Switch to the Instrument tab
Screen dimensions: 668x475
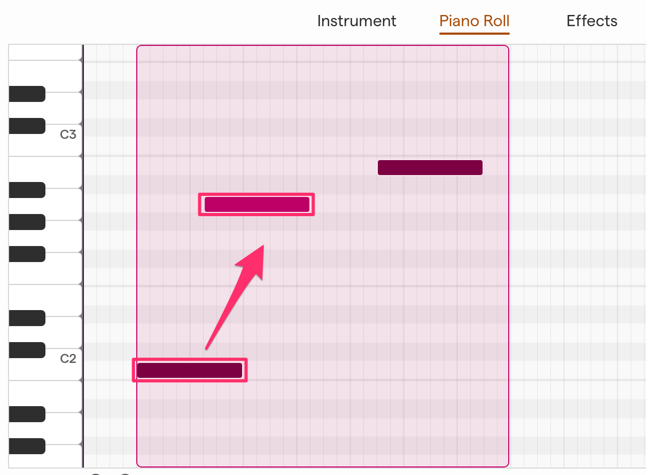point(356,21)
